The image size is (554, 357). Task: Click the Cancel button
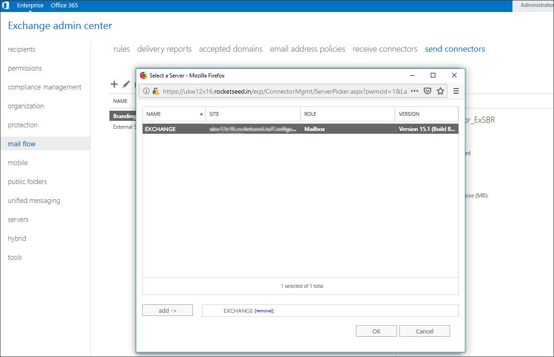424,331
